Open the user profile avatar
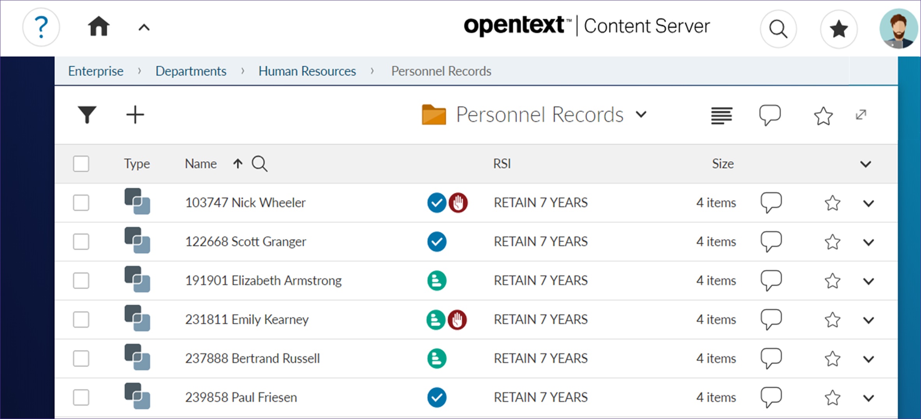 coord(898,29)
